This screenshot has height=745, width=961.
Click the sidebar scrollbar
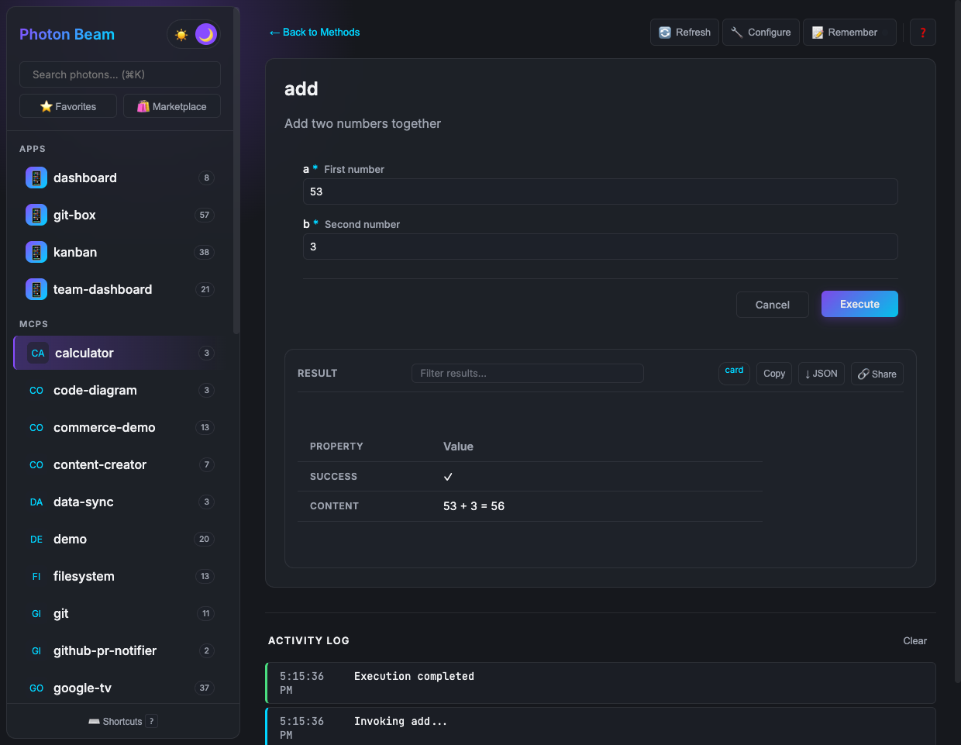(236, 171)
